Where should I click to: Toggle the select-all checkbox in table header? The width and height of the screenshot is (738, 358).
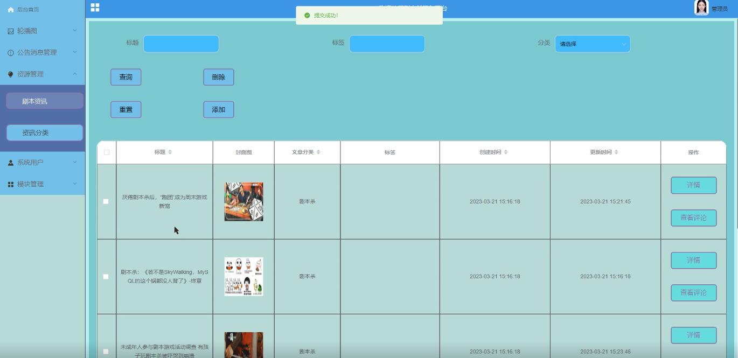[x=107, y=152]
